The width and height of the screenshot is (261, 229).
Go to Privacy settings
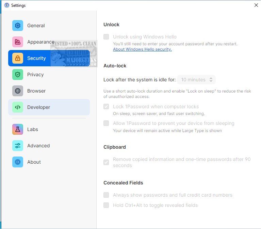(49, 75)
